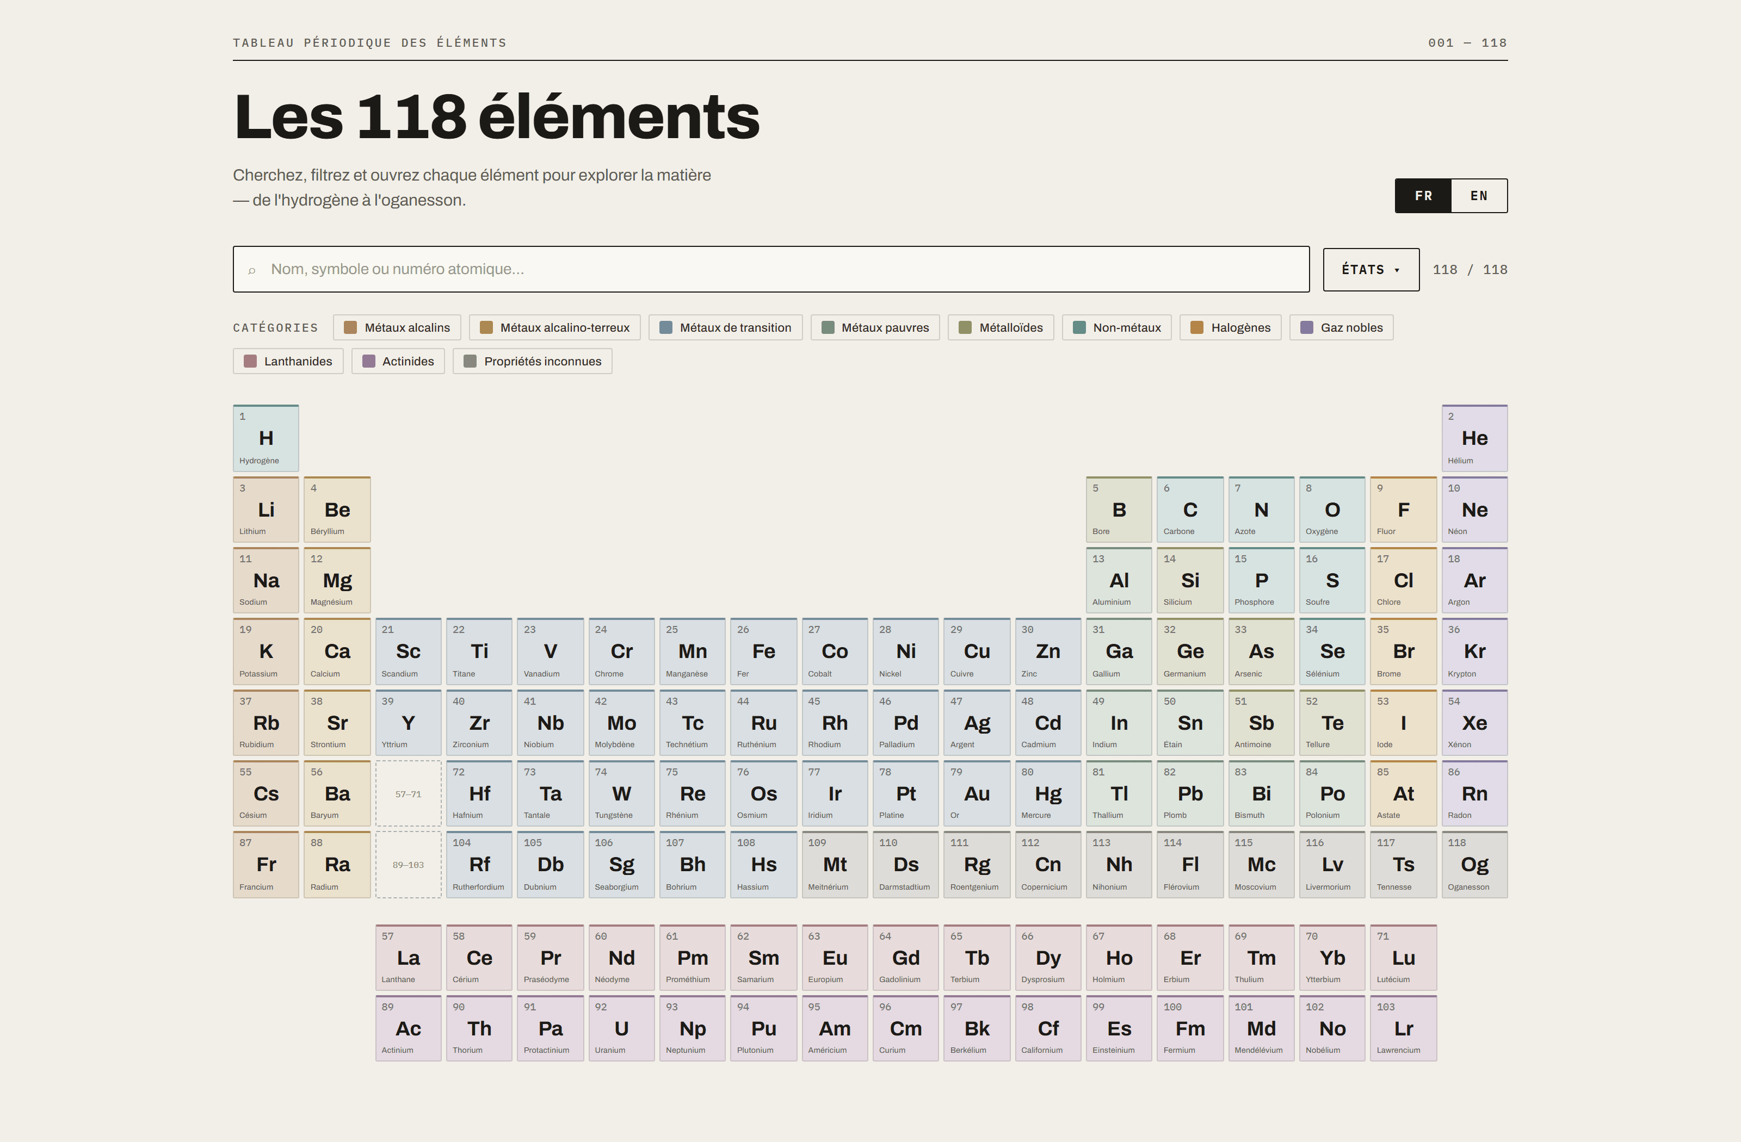Focus the name, symbol or atomic number search field
Screen dimensions: 1741x1142
[x=771, y=269]
